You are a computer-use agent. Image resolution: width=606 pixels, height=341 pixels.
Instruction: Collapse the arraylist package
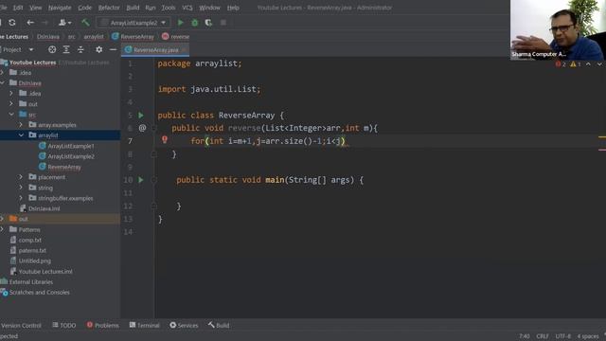[x=21, y=135]
